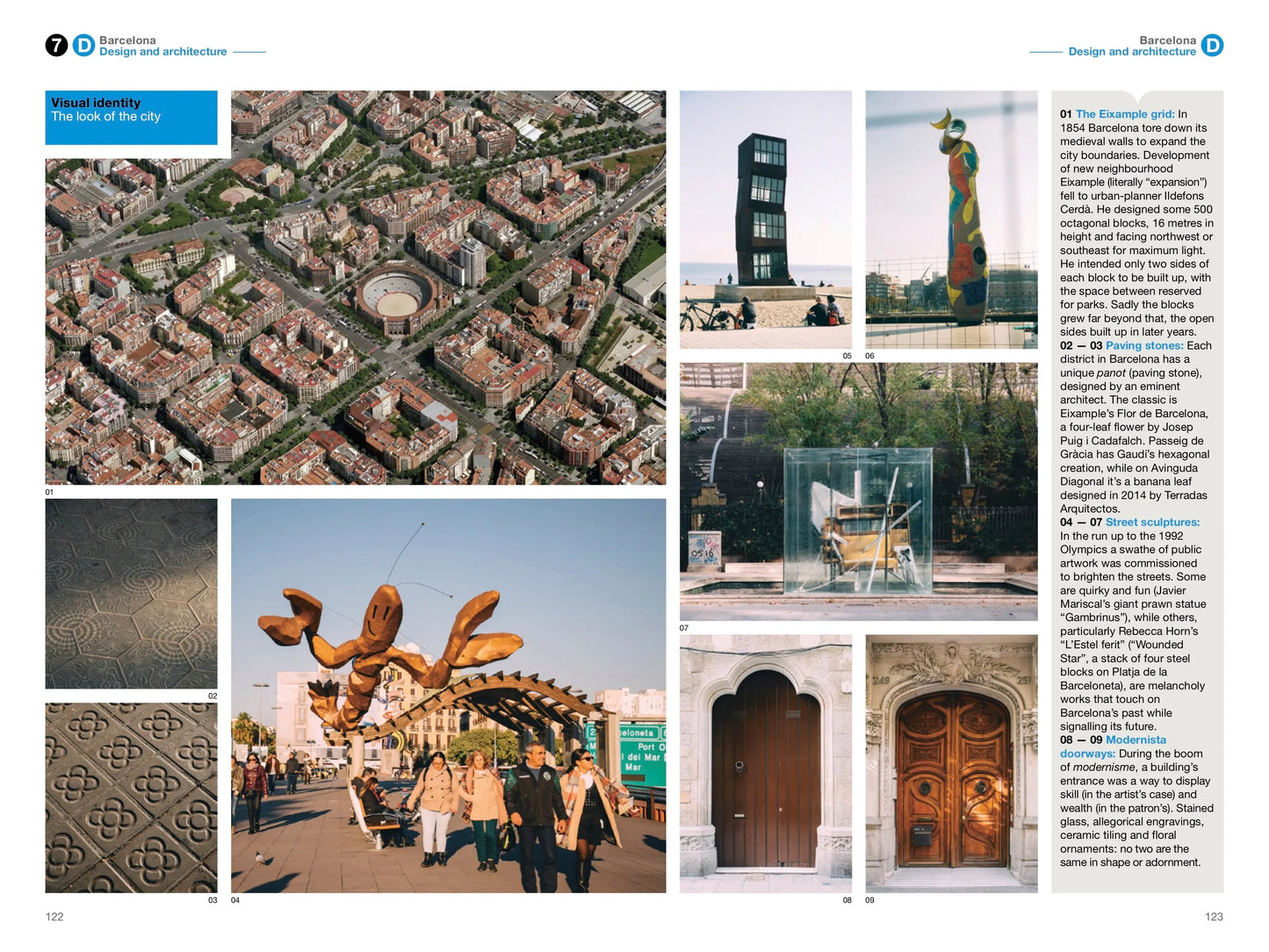Open the Barcelona header on the right page
Viewport: 1269px width, 952px height.
pyautogui.click(x=1169, y=40)
